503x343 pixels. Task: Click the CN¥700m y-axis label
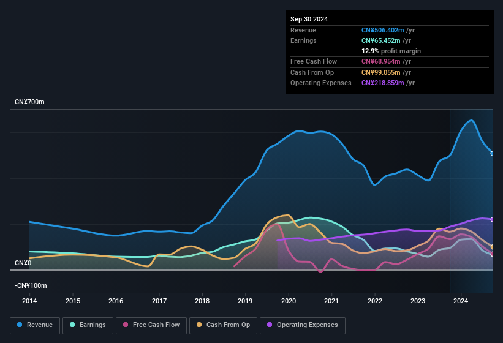point(29,102)
